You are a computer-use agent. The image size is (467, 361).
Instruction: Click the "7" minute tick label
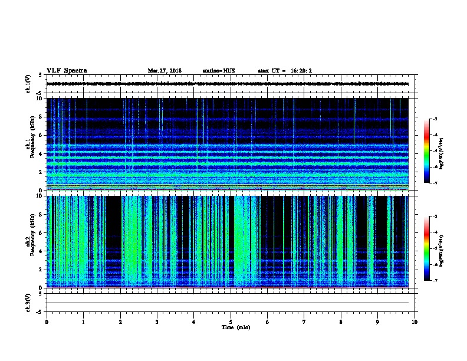(304, 322)
